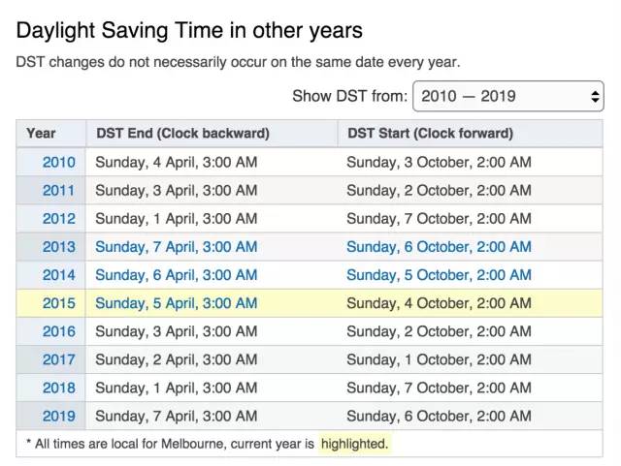Open the 2011 year link
Screen dimensions: 621x466
58,190
